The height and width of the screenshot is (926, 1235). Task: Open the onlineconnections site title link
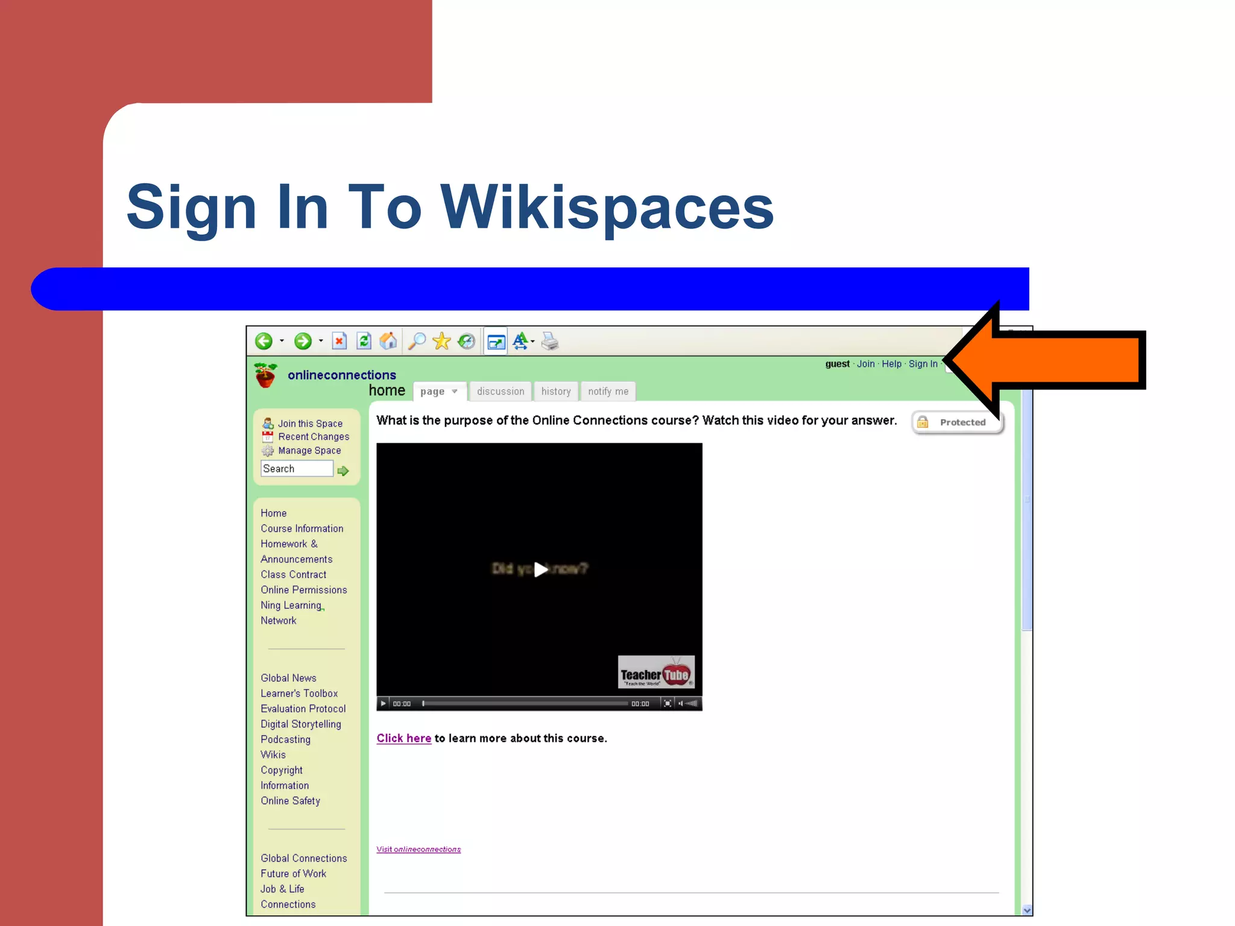[342, 375]
